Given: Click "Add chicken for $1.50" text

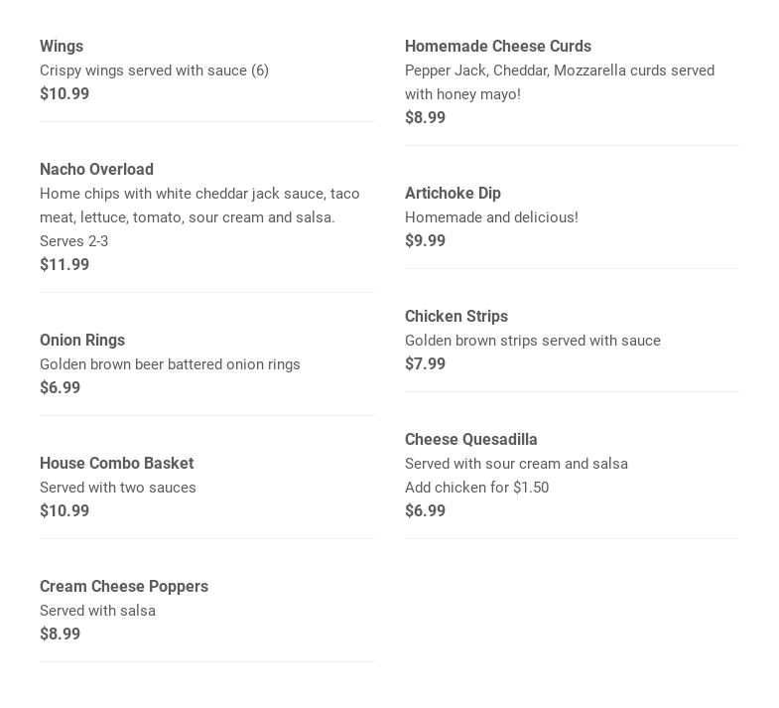Looking at the screenshot, I should [476, 488].
